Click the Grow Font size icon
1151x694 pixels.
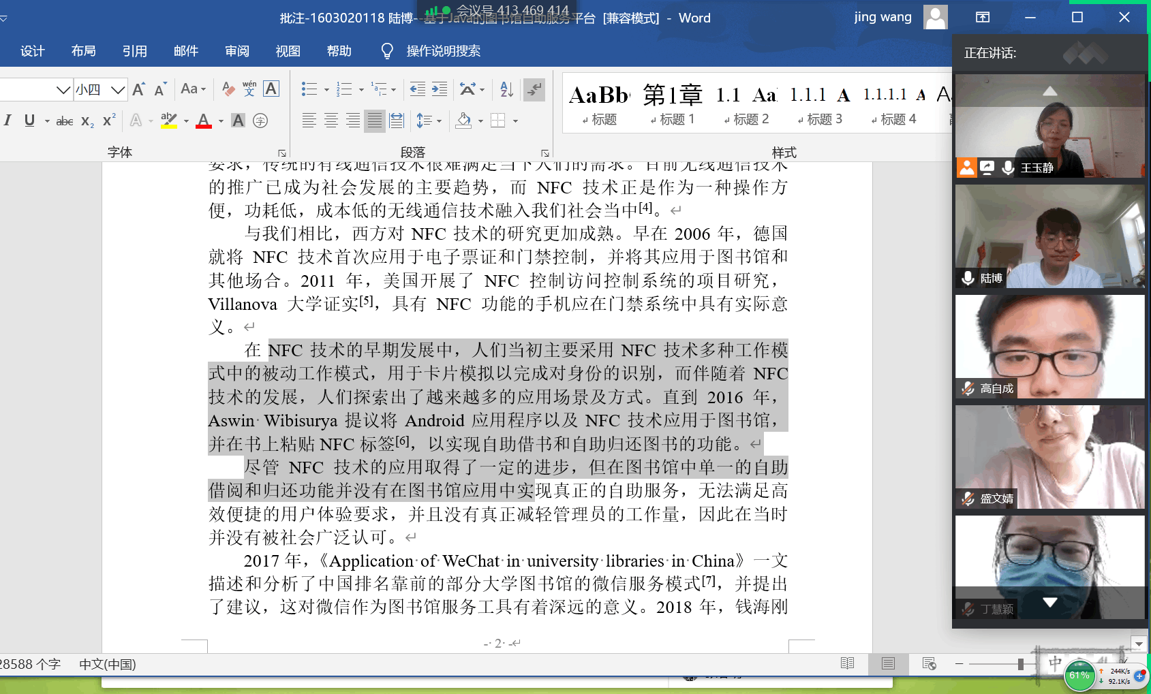[x=138, y=89]
